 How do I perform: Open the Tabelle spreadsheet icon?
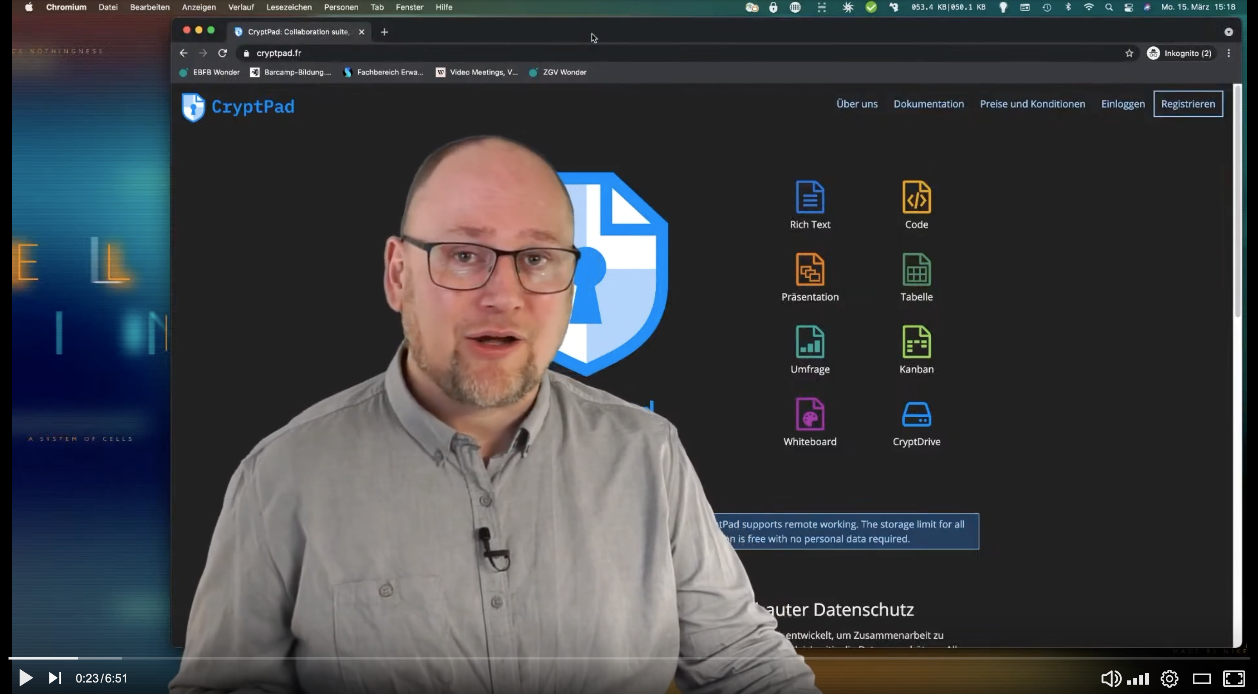(916, 270)
